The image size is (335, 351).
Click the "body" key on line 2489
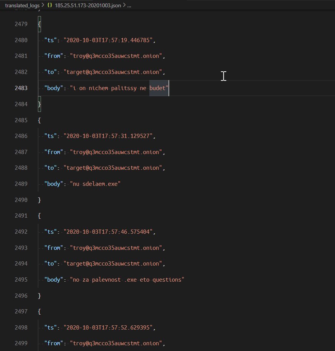(x=54, y=184)
